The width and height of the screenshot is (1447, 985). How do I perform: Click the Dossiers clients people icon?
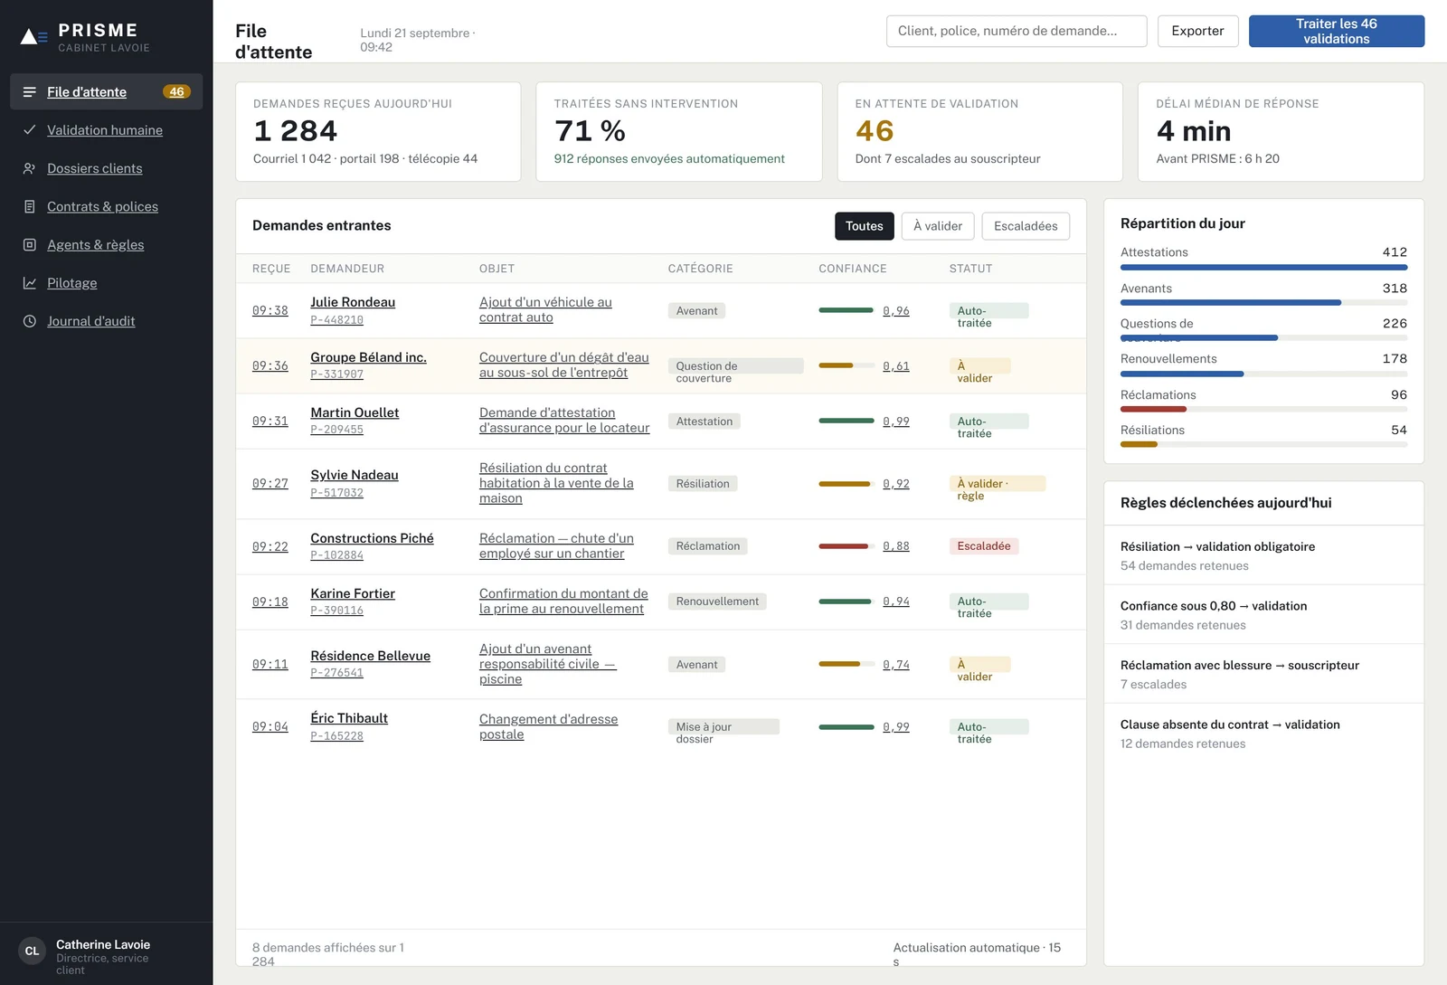(x=30, y=168)
